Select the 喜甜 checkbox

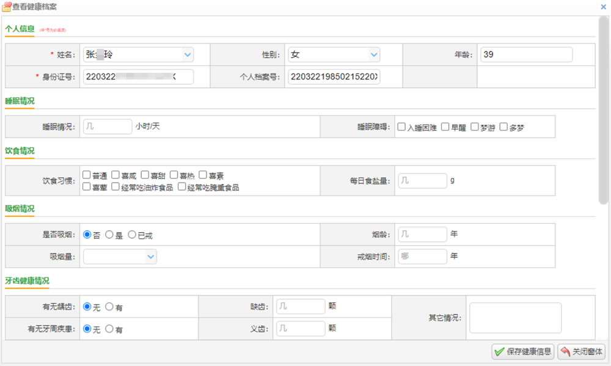145,175
